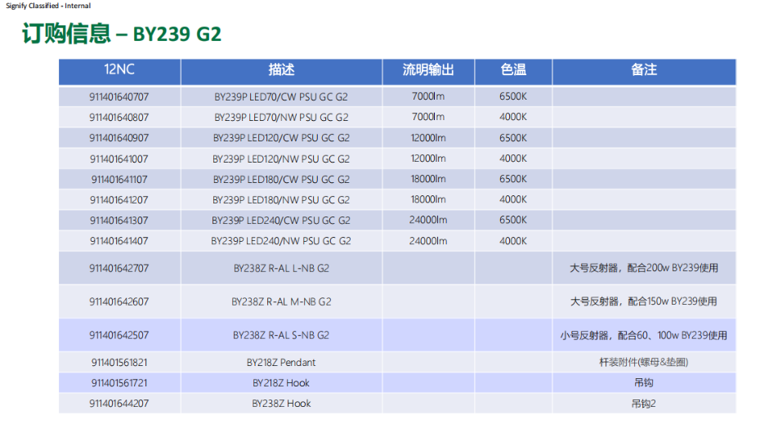Screen dimensions: 760x424
Task: Select cell '911401641007'
Action: click(x=119, y=159)
